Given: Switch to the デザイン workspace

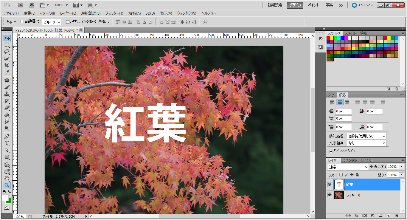Looking at the screenshot, I should [295, 5].
